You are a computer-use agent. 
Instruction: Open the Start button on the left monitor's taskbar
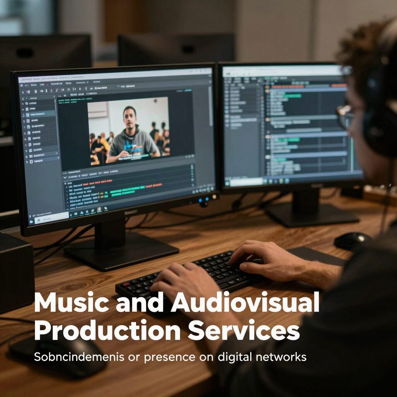(31, 222)
